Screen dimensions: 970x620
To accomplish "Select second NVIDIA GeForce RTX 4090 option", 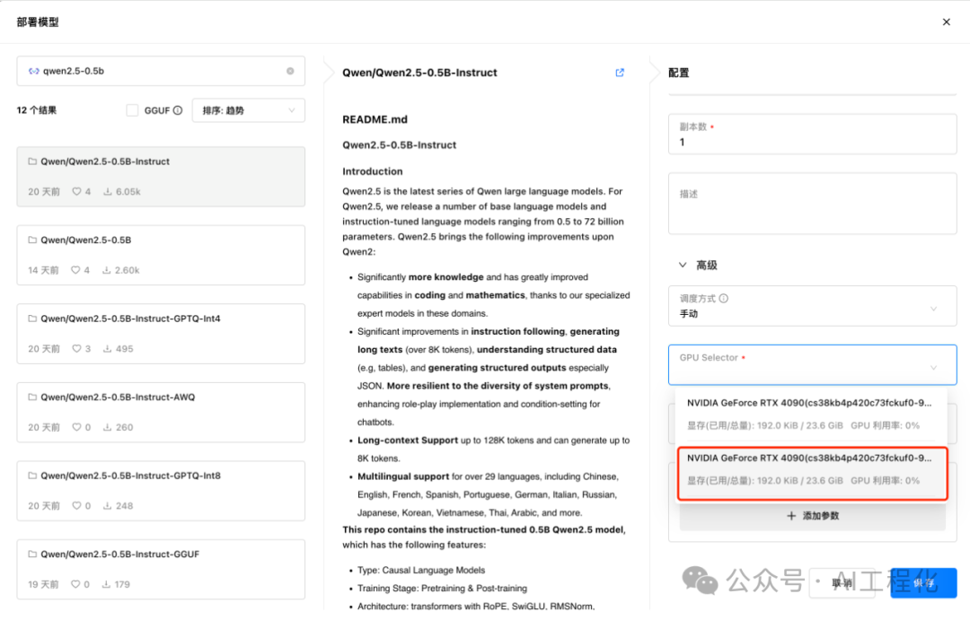I will pyautogui.click(x=812, y=473).
